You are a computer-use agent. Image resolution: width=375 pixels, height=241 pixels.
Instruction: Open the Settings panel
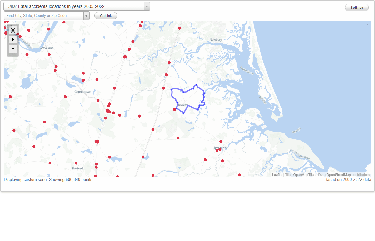pyautogui.click(x=357, y=7)
